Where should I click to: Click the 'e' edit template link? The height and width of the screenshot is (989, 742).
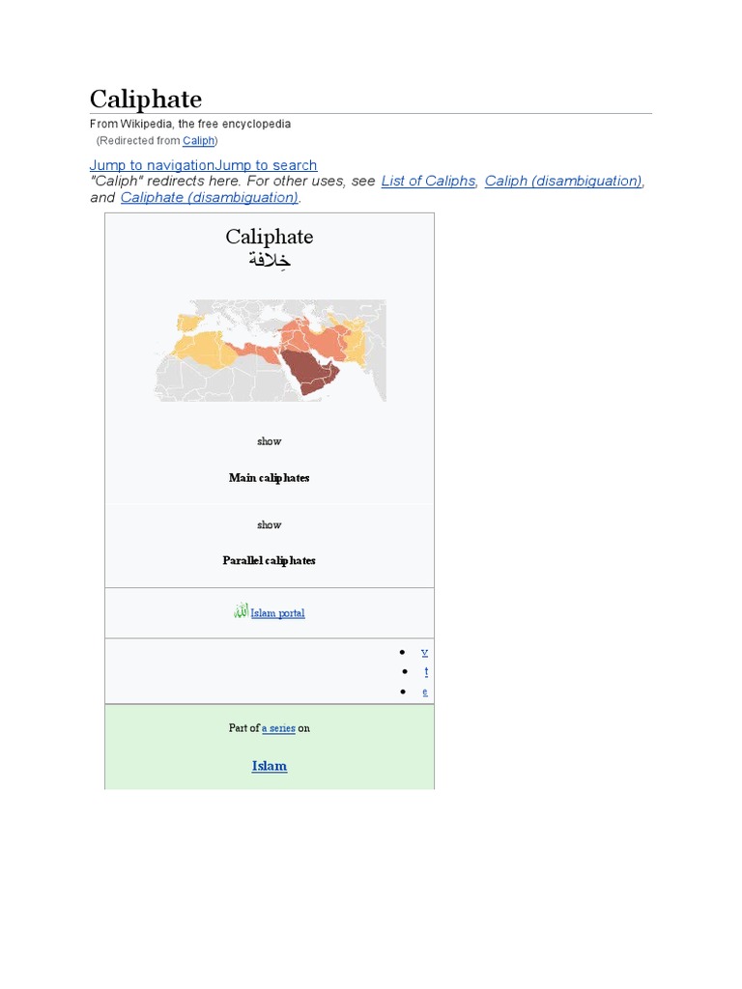425,692
